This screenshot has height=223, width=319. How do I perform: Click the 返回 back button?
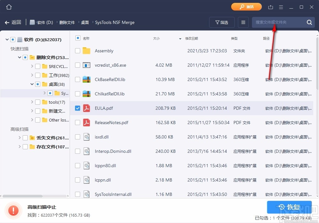pyautogui.click(x=13, y=22)
